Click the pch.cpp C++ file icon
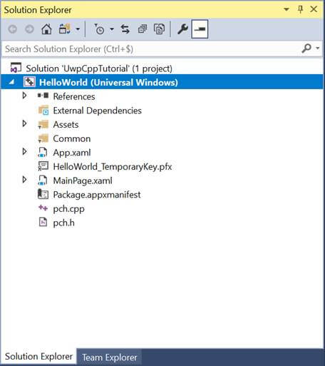The height and width of the screenshot is (366, 325). (x=43, y=208)
